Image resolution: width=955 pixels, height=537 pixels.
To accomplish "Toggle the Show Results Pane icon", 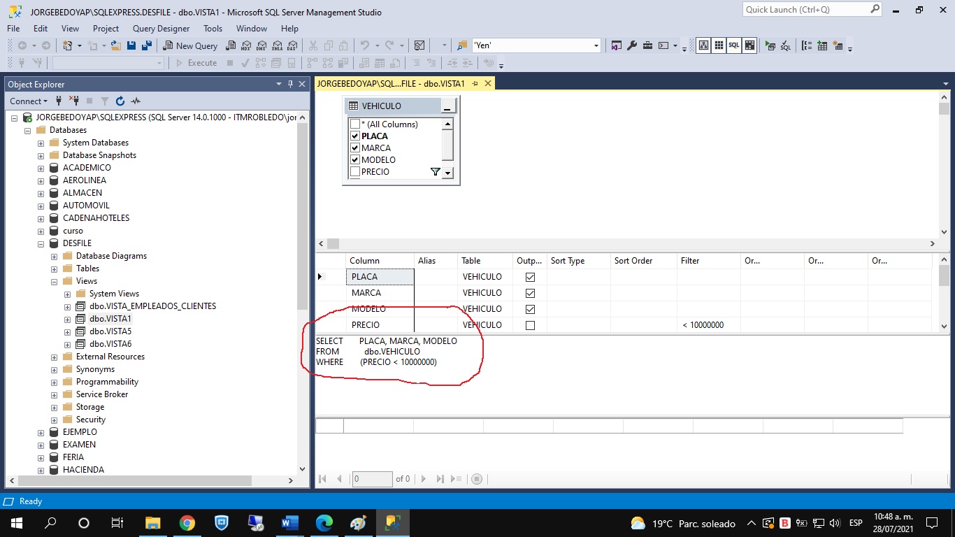I will (x=749, y=45).
